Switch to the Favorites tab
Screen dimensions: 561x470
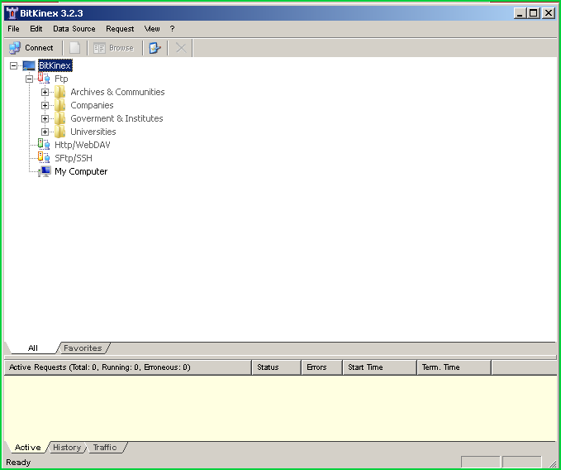[x=83, y=348]
